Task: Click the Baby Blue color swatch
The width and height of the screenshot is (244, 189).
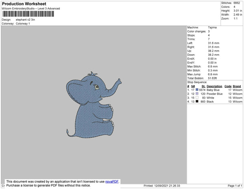Action: (197, 90)
